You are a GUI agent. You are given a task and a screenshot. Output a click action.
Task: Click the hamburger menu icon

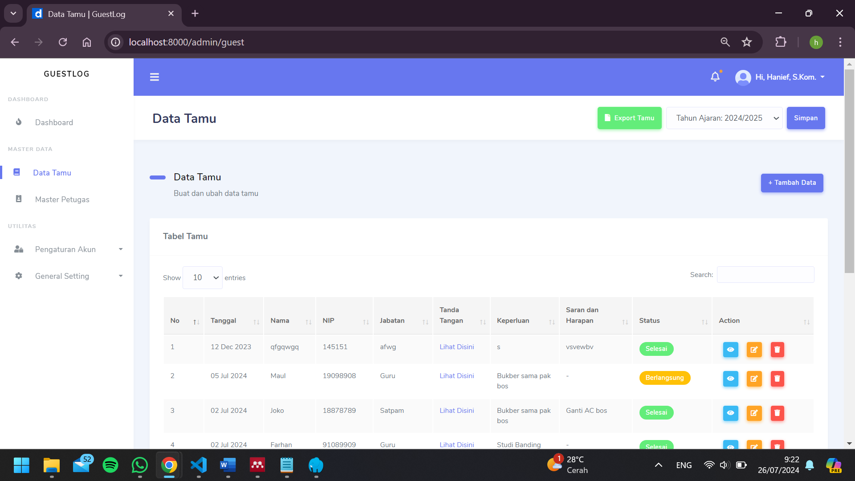click(155, 77)
